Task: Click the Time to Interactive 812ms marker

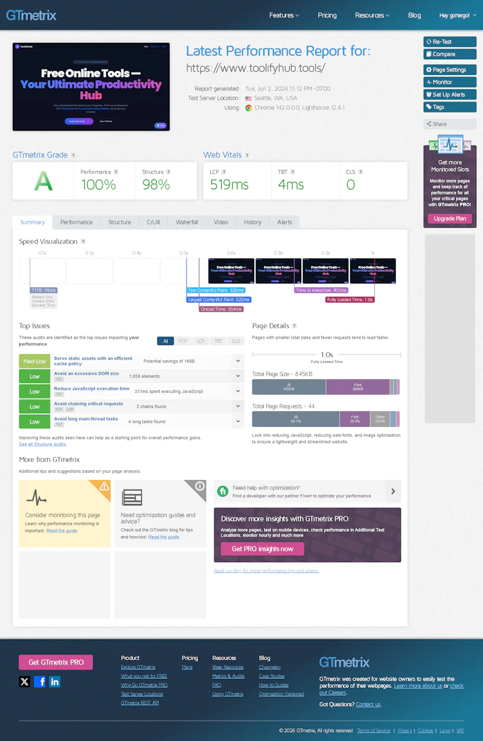Action: coord(321,291)
